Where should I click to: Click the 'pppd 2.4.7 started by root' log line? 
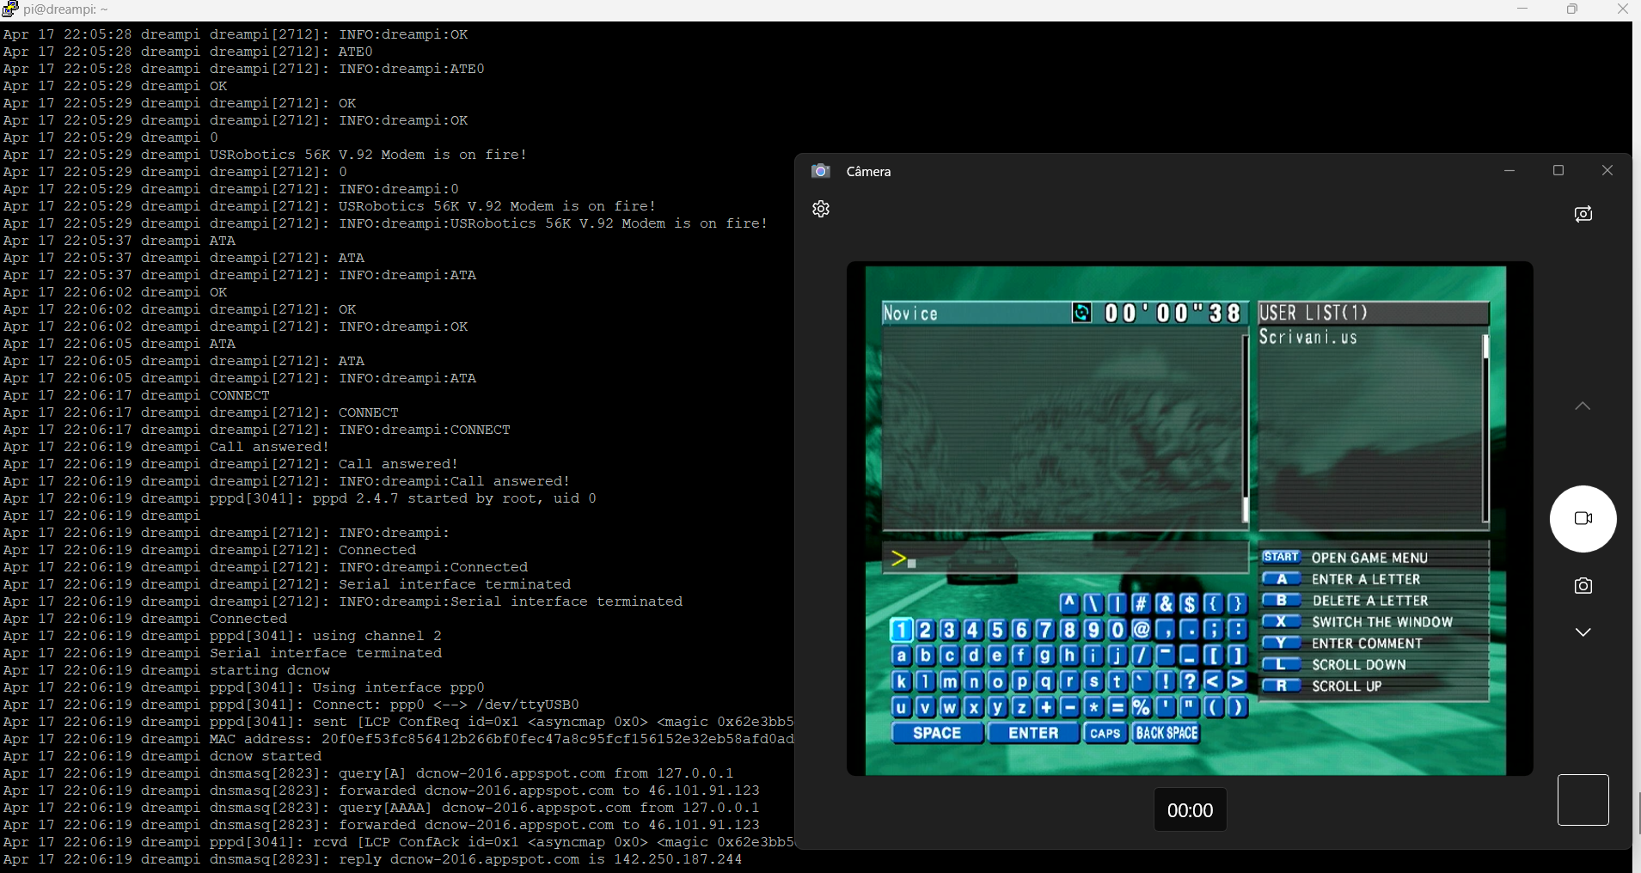[300, 498]
